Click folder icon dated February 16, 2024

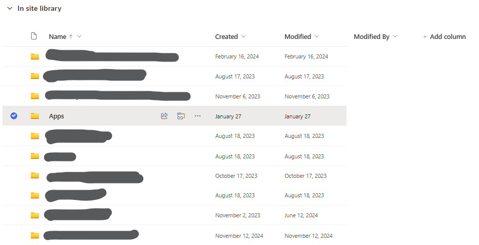[35, 56]
